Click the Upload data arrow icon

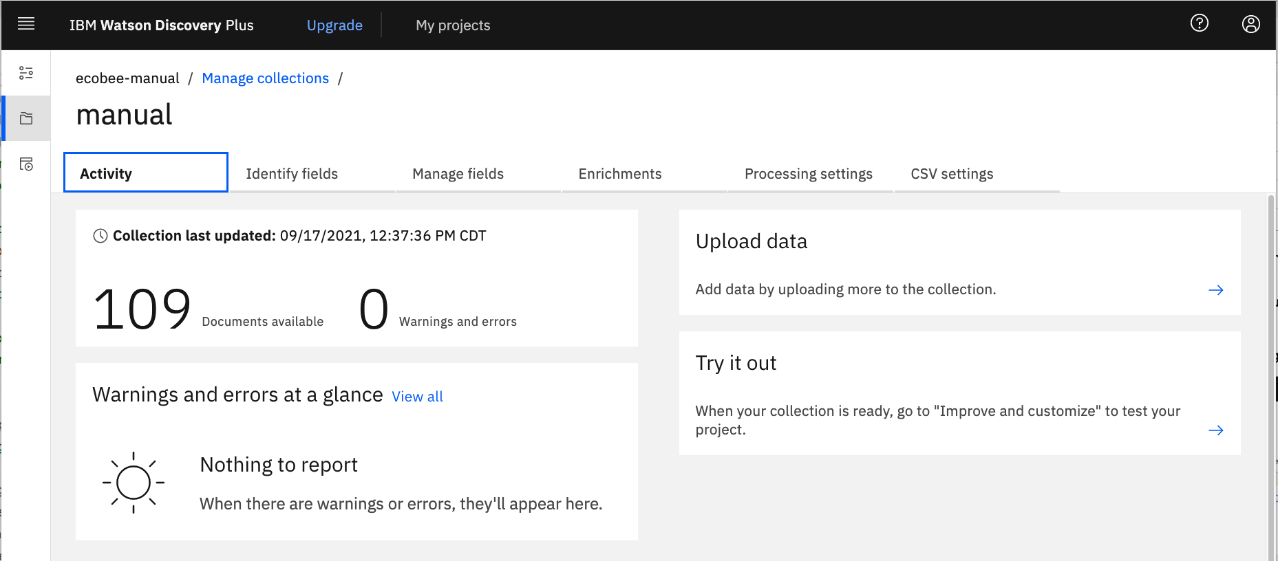[x=1216, y=290]
